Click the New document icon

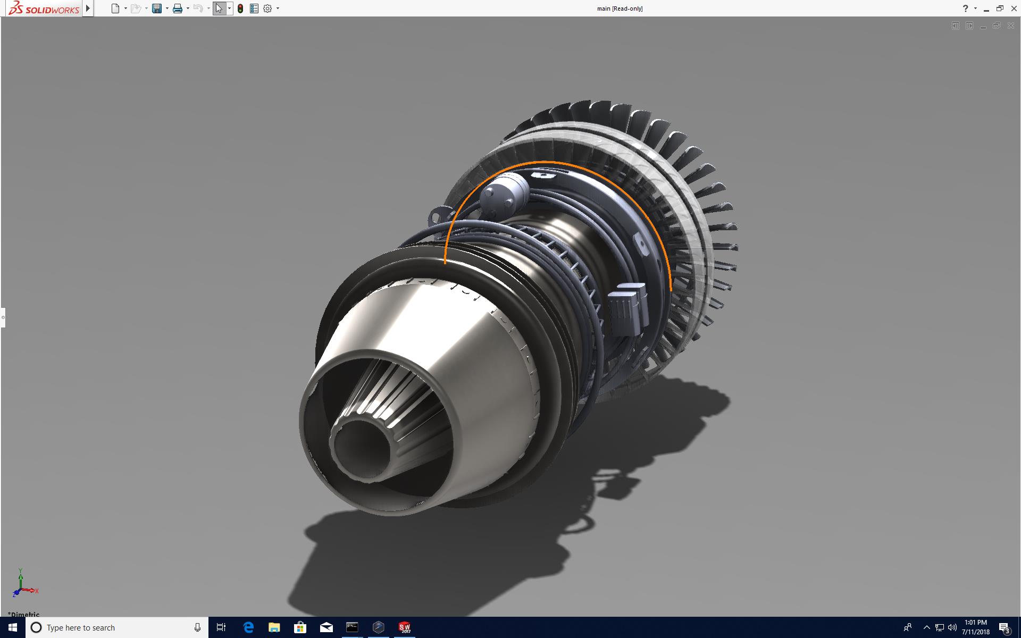click(x=115, y=9)
